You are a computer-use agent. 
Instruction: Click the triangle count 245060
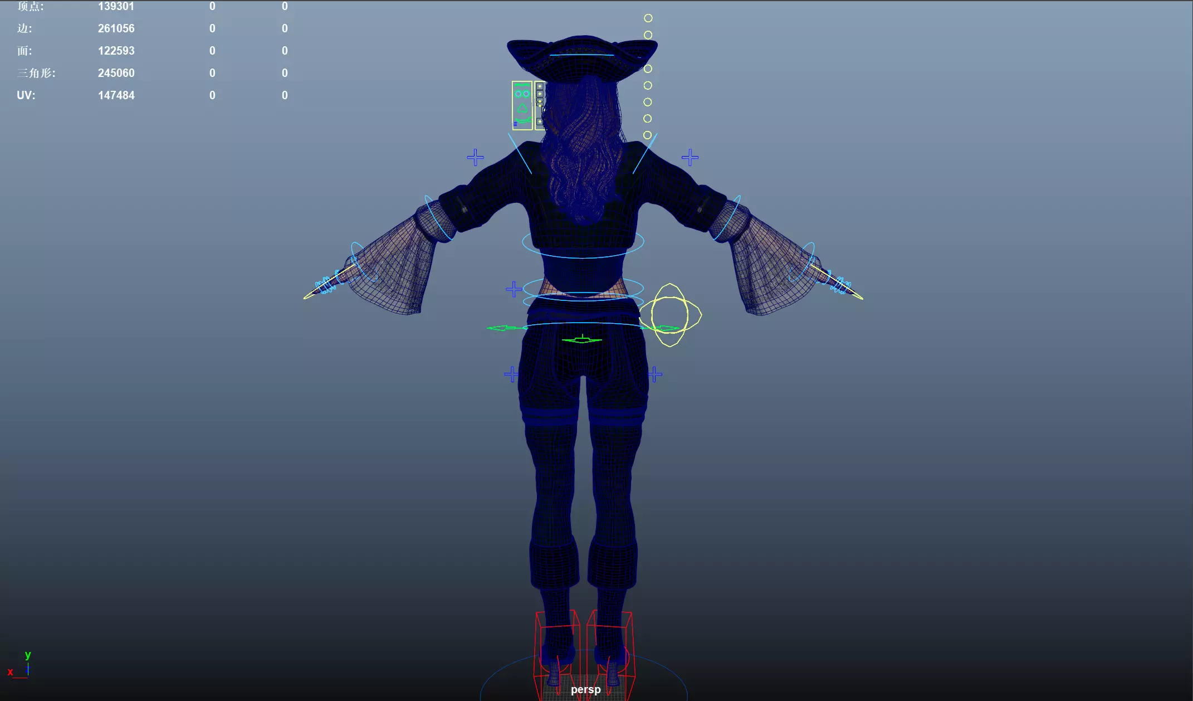116,73
